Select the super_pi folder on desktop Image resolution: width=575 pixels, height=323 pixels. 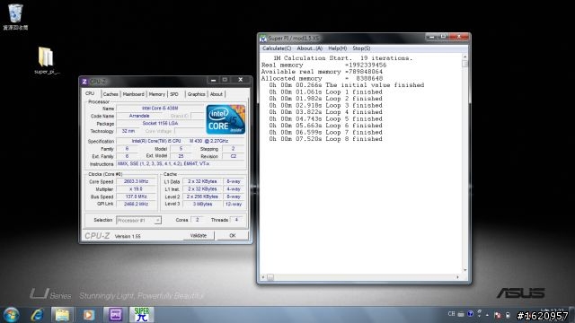[46, 60]
